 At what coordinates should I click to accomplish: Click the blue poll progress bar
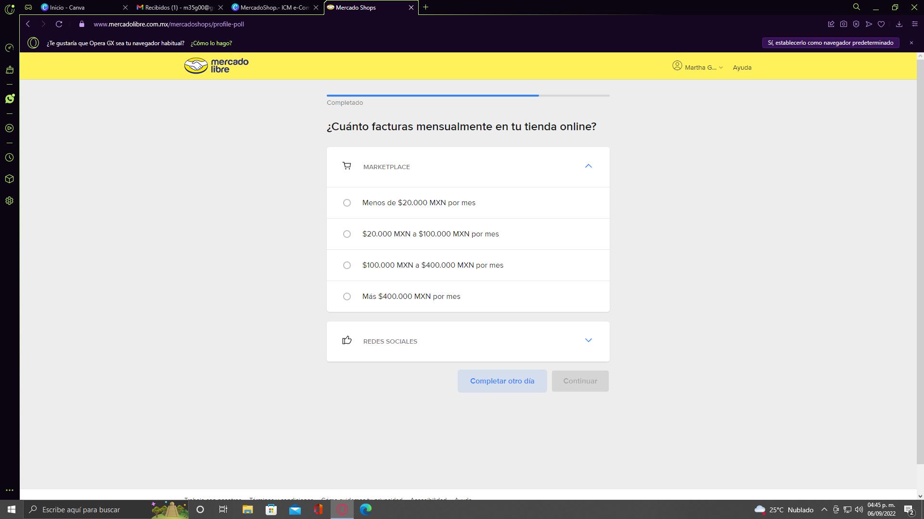tap(432, 96)
